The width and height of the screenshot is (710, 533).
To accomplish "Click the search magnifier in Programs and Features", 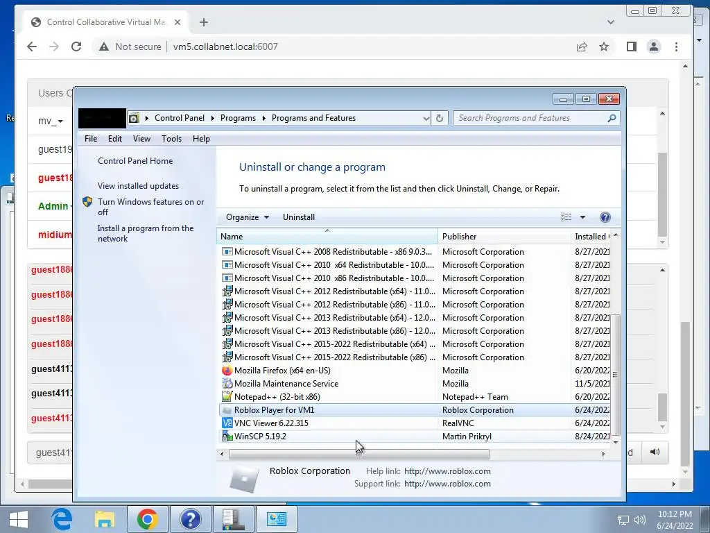I will click(612, 118).
